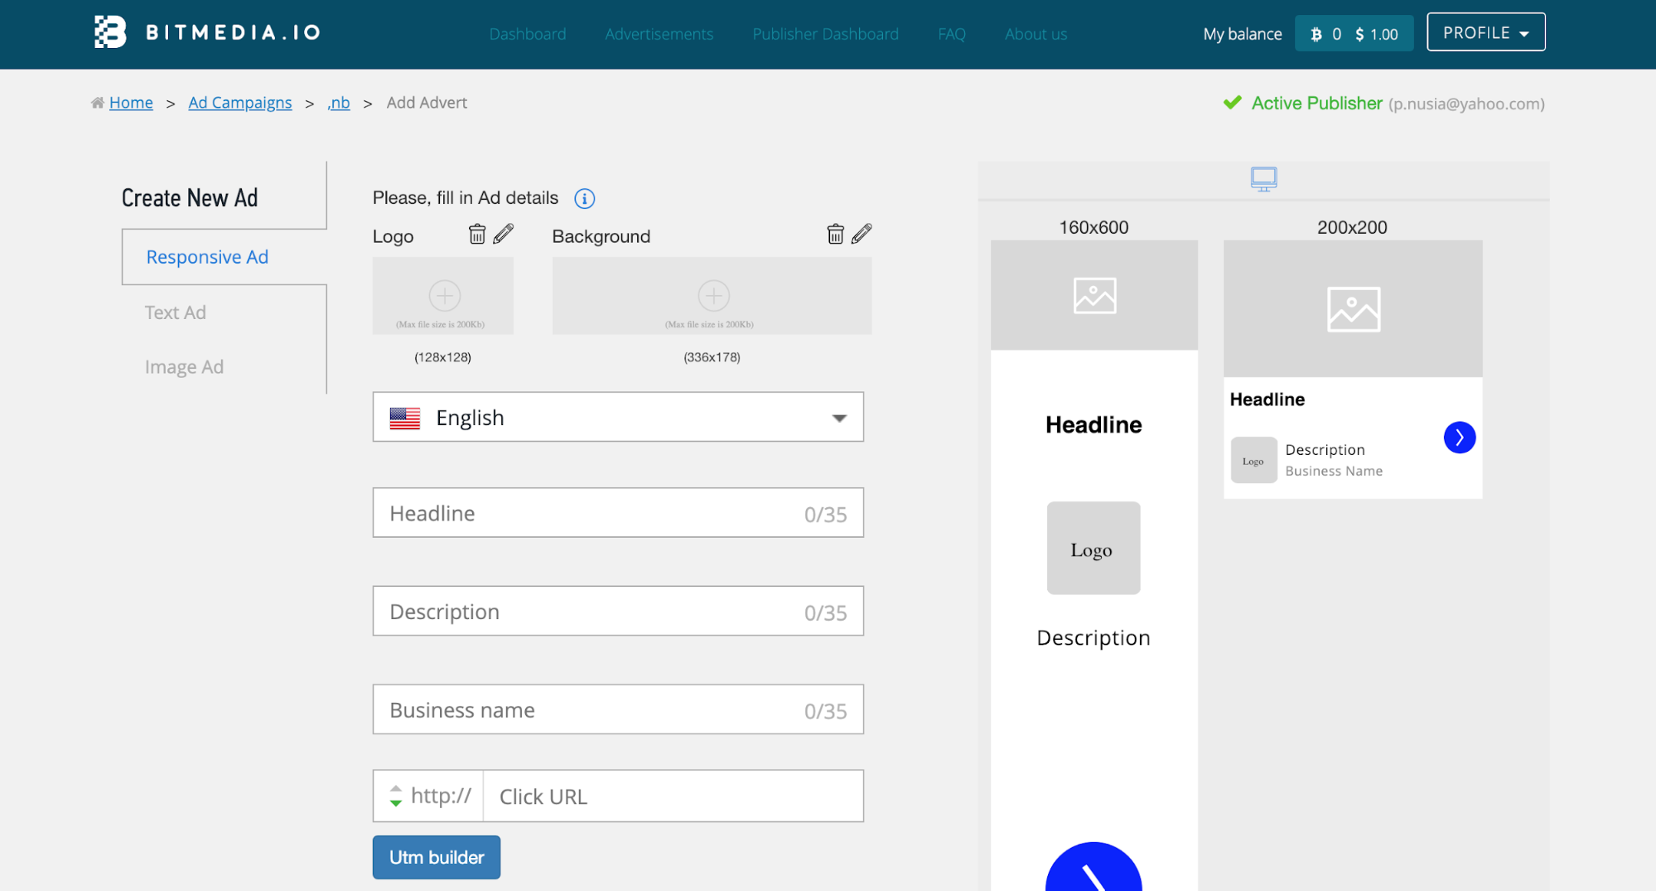Image resolution: width=1656 pixels, height=891 pixels.
Task: Click the My balance label
Action: pos(1242,34)
